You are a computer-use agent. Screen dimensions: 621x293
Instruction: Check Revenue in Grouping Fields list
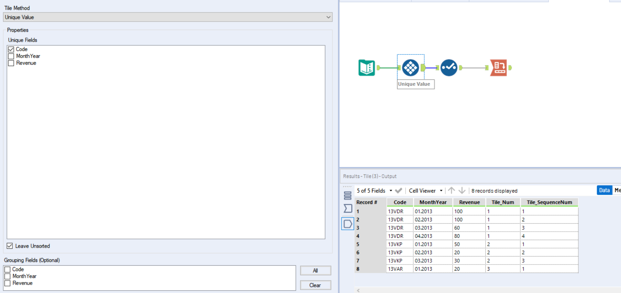point(7,283)
